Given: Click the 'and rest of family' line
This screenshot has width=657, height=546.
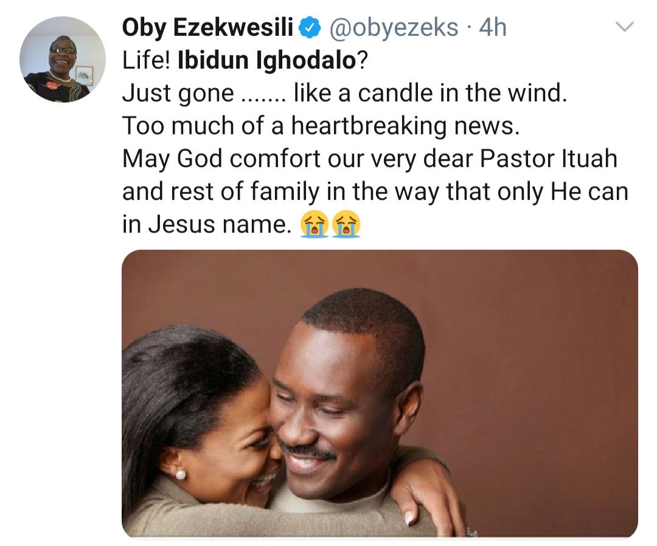Looking at the screenshot, I should click(x=375, y=192).
